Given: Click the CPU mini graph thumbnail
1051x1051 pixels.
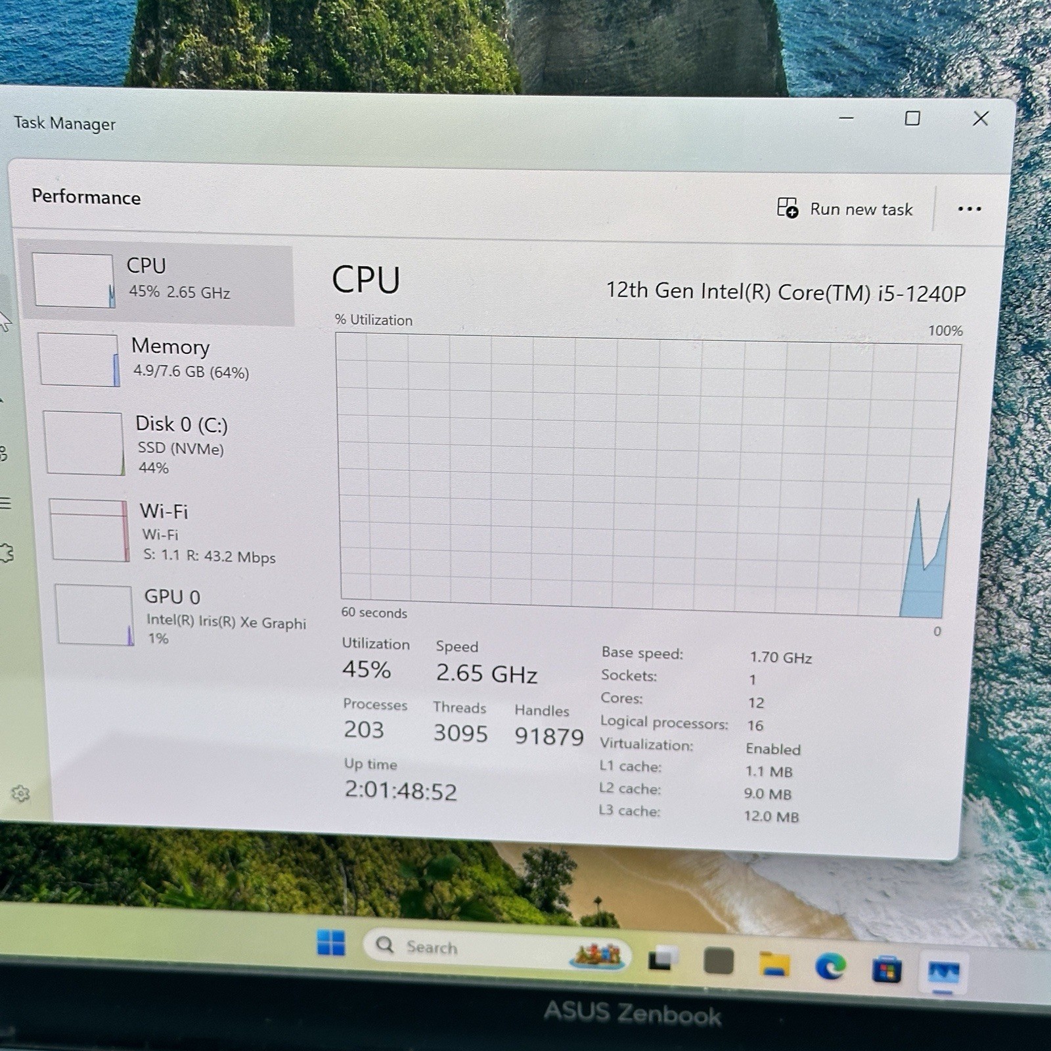Looking at the screenshot, I should point(74,280).
